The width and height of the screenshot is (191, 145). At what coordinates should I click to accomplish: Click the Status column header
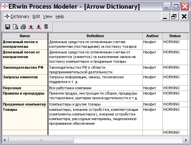click(175, 36)
